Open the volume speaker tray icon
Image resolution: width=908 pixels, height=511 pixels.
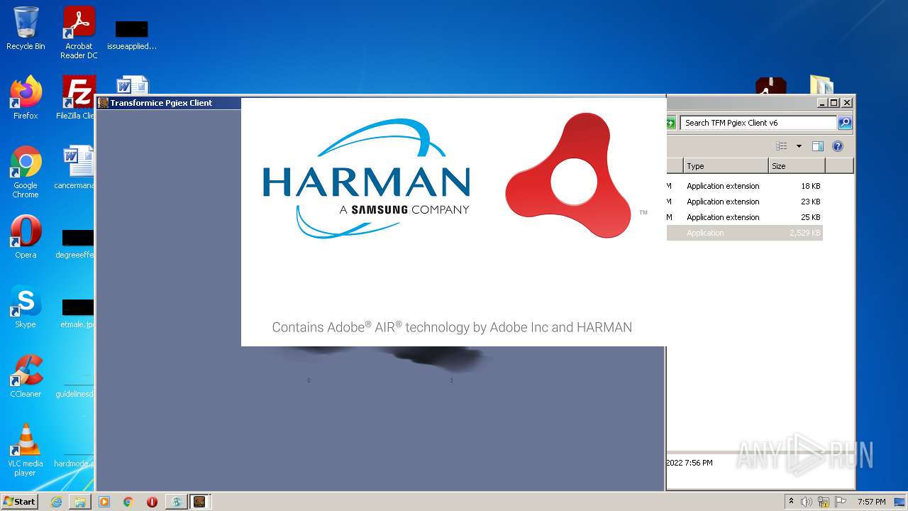click(x=806, y=502)
